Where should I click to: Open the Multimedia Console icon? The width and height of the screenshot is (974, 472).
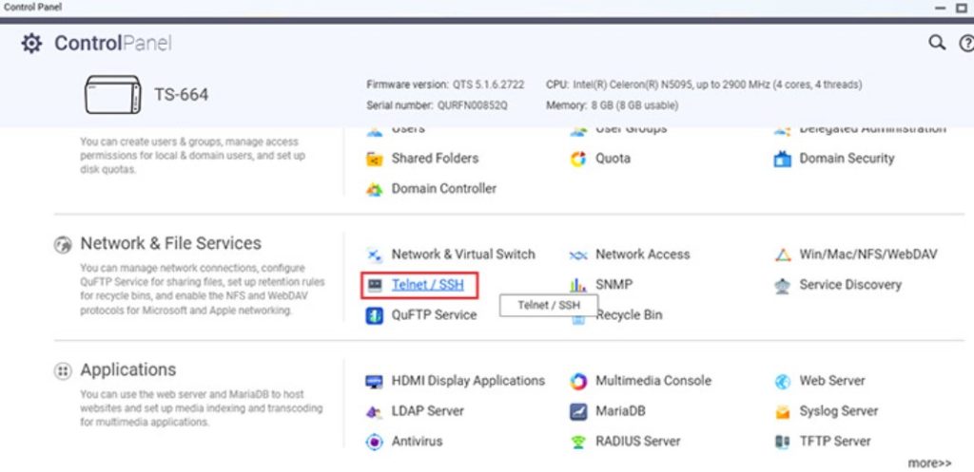578,382
